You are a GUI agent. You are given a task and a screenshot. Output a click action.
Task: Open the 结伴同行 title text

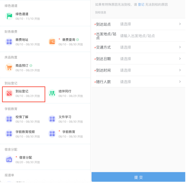65,91
